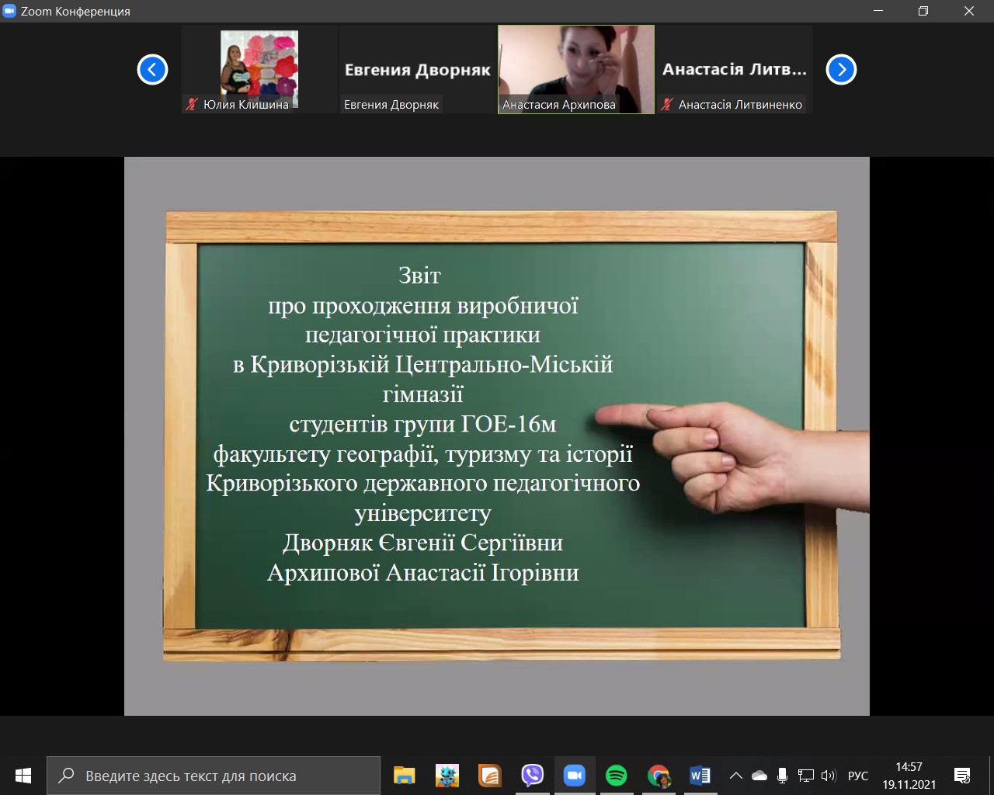Click muted mic icon beside Юлия Клишина
This screenshot has width=994, height=795.
pyautogui.click(x=193, y=104)
